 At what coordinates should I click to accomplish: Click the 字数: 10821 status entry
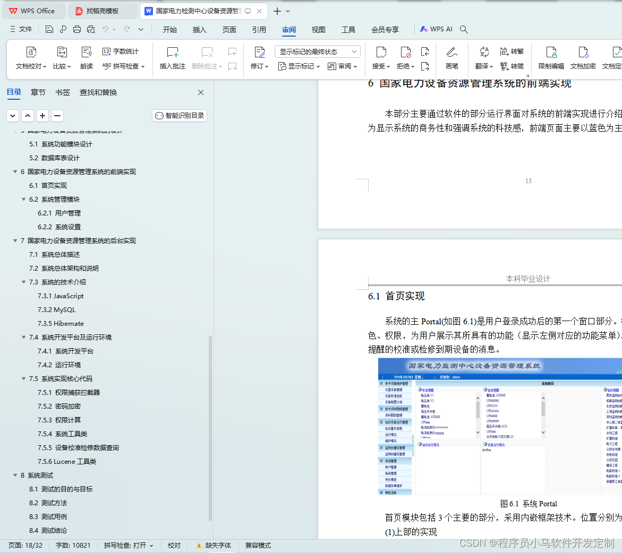73,546
